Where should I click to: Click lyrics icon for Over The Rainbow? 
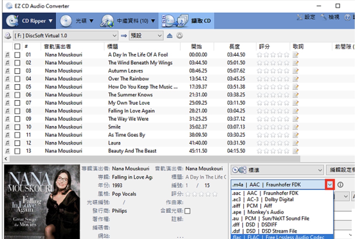[x=295, y=79]
